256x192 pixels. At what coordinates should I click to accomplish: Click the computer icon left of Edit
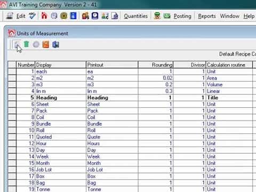(10, 16)
